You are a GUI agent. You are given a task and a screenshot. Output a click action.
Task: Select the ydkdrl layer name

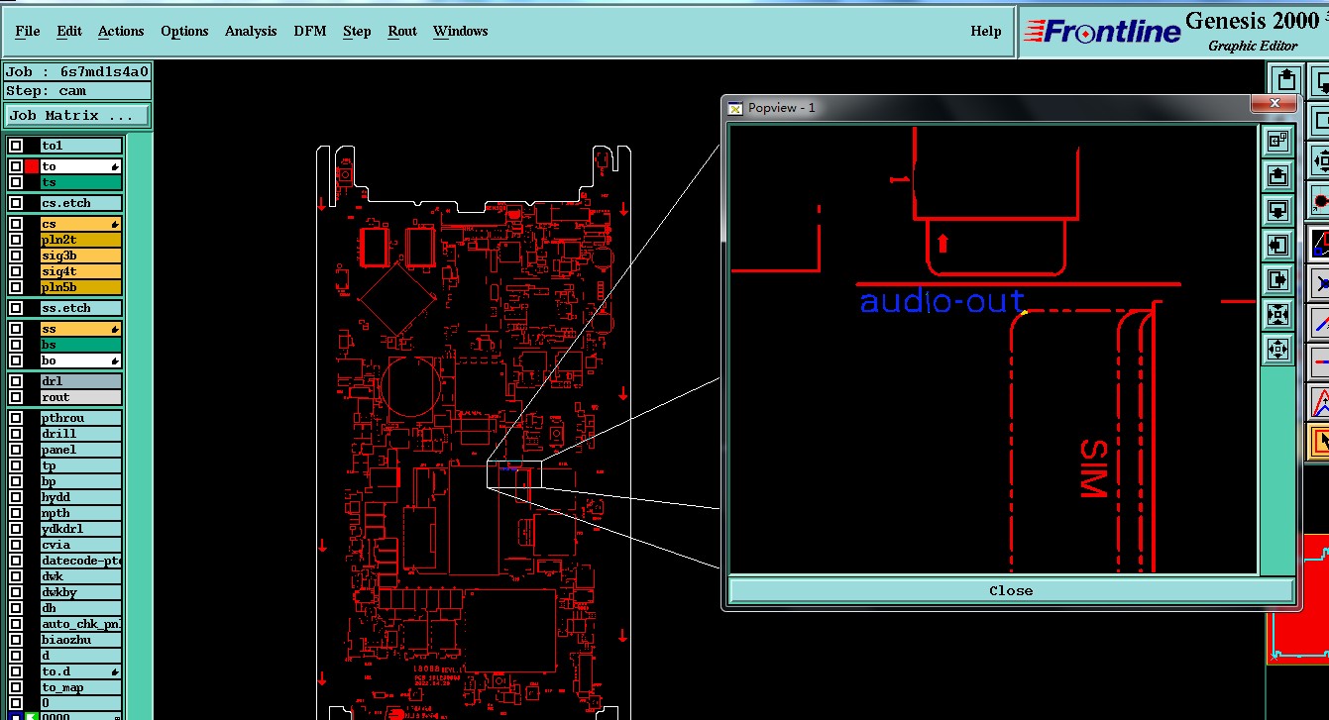81,529
